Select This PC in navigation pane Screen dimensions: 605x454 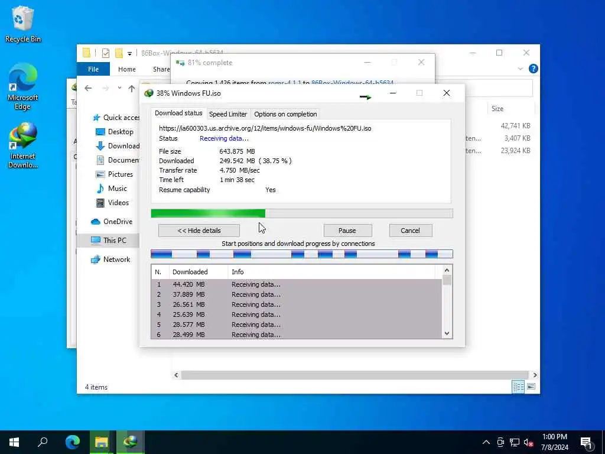[109, 240]
